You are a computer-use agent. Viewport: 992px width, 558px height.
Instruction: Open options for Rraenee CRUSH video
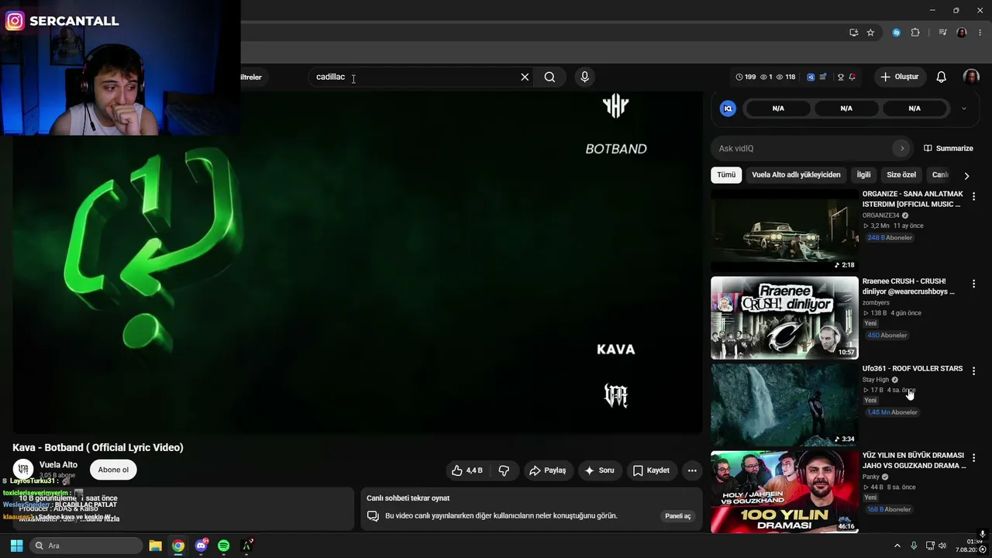point(974,284)
